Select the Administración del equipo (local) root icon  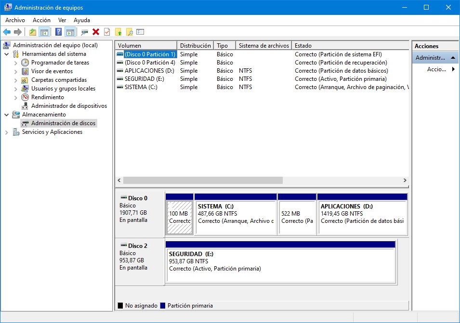(x=7, y=45)
